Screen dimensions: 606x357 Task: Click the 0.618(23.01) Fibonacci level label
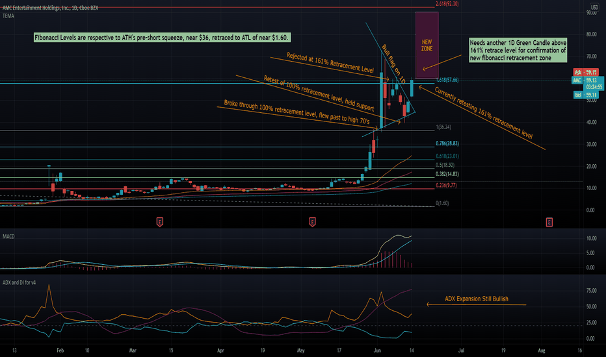[x=447, y=156]
